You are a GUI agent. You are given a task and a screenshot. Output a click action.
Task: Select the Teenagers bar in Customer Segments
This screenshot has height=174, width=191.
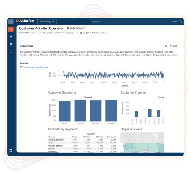point(111,111)
